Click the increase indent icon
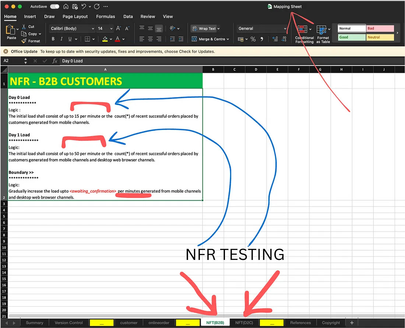The width and height of the screenshot is (405, 328). [181, 39]
